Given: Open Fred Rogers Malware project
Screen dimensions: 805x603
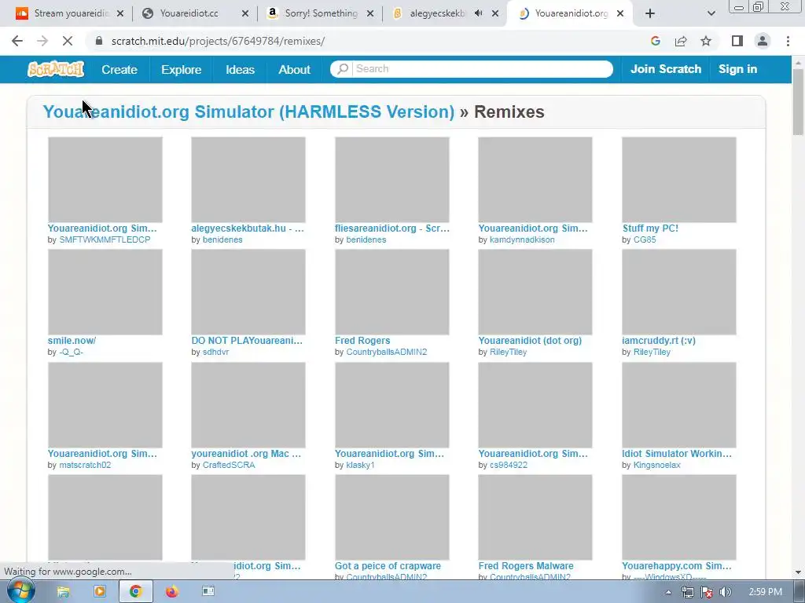Looking at the screenshot, I should tap(526, 566).
